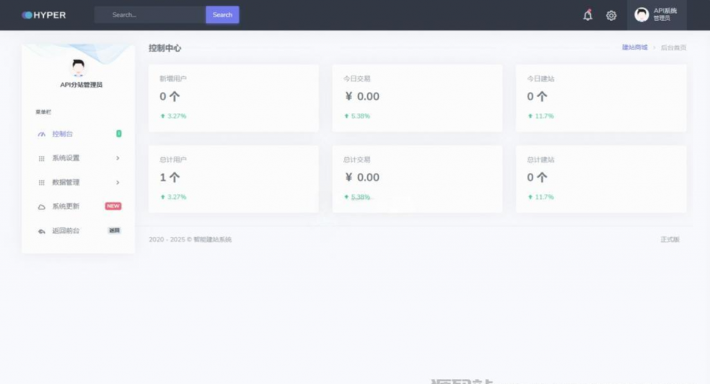Open the 建站商城 breadcrumb link
Image resolution: width=710 pixels, height=384 pixels.
pyautogui.click(x=634, y=48)
